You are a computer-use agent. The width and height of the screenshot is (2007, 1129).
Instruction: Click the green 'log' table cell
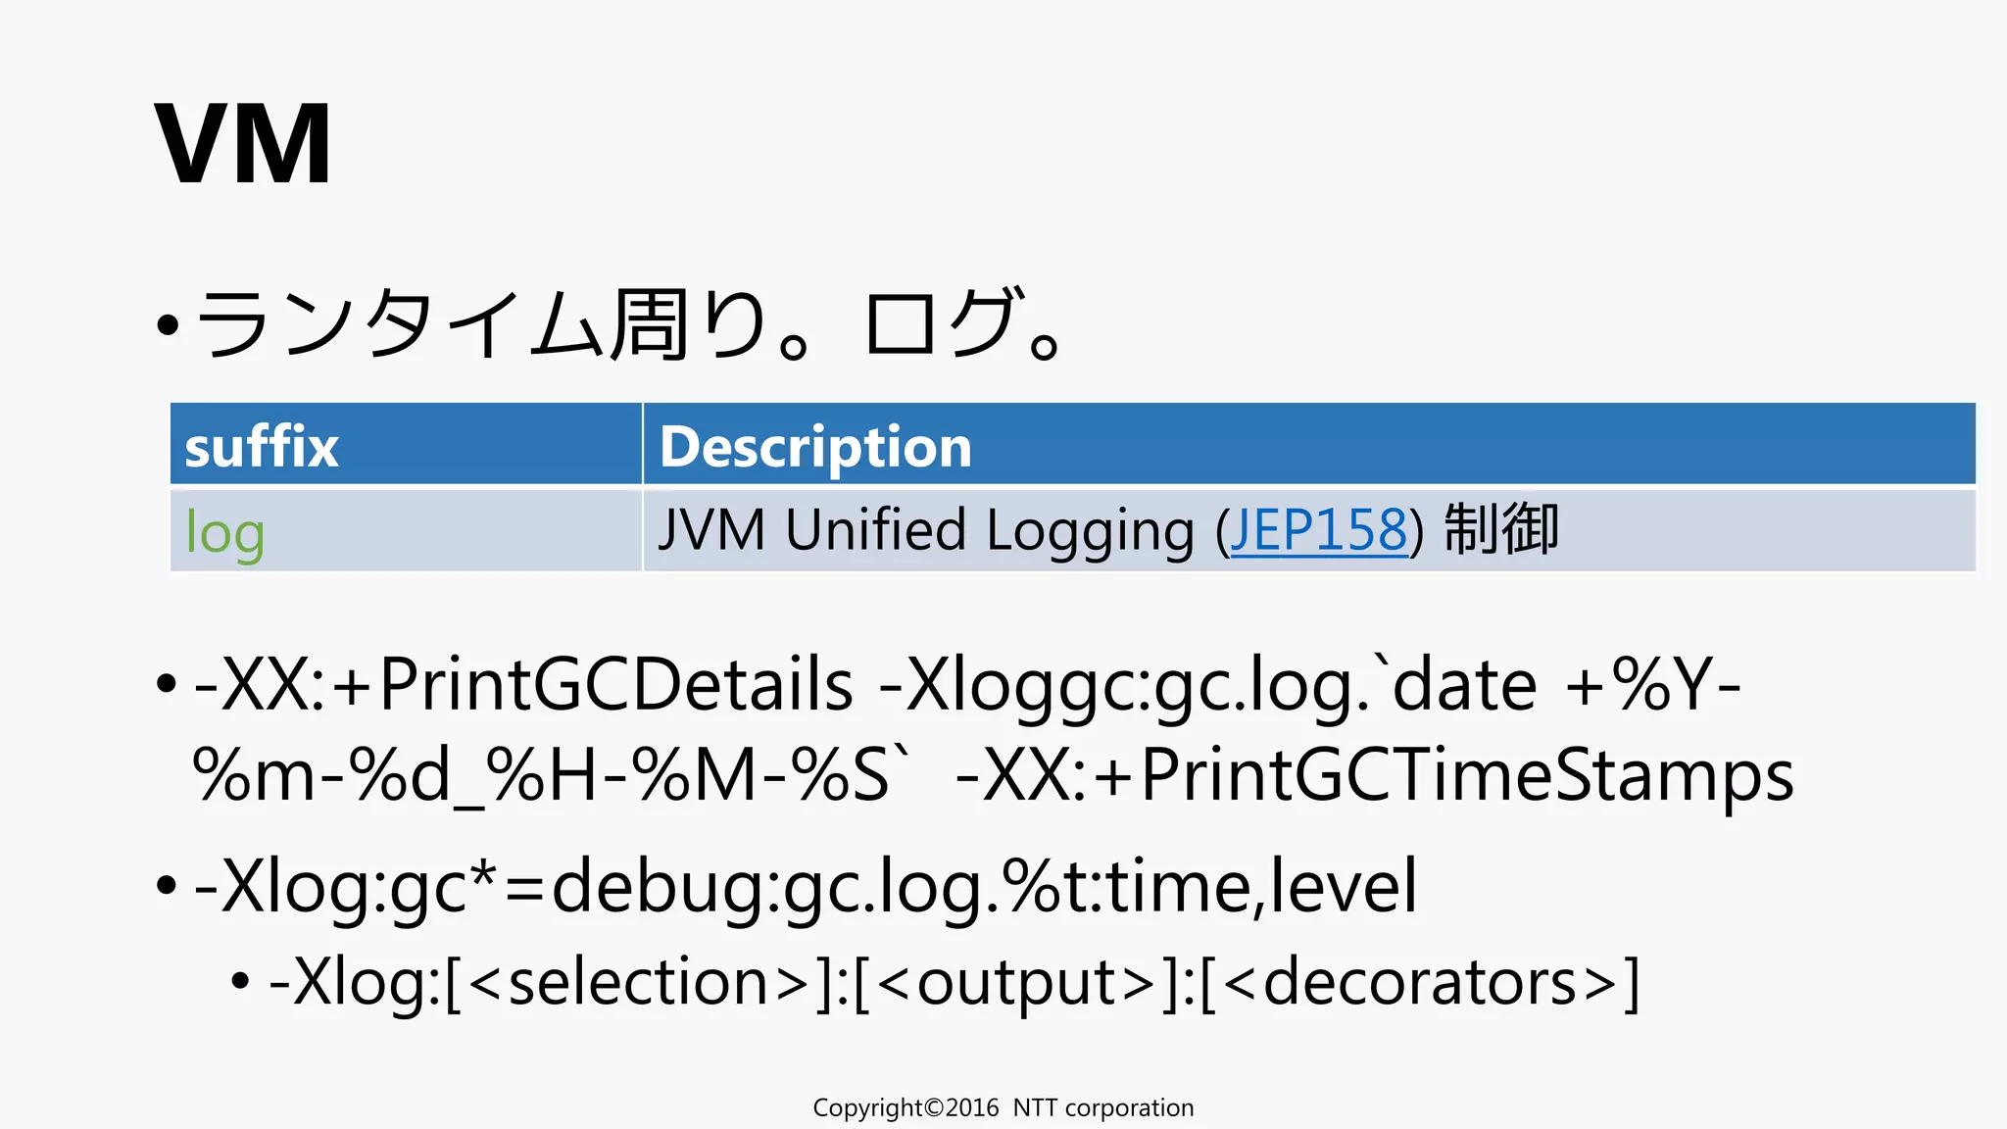point(406,530)
